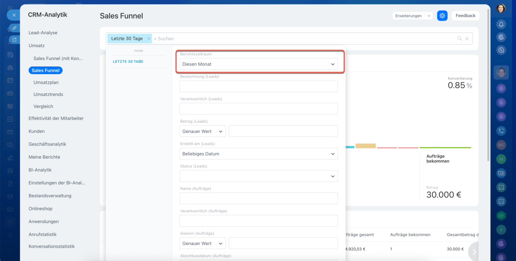Screen dimensions: 516x261
Task: Click the Bezeichnung (Leads) input field
Action: (258, 86)
